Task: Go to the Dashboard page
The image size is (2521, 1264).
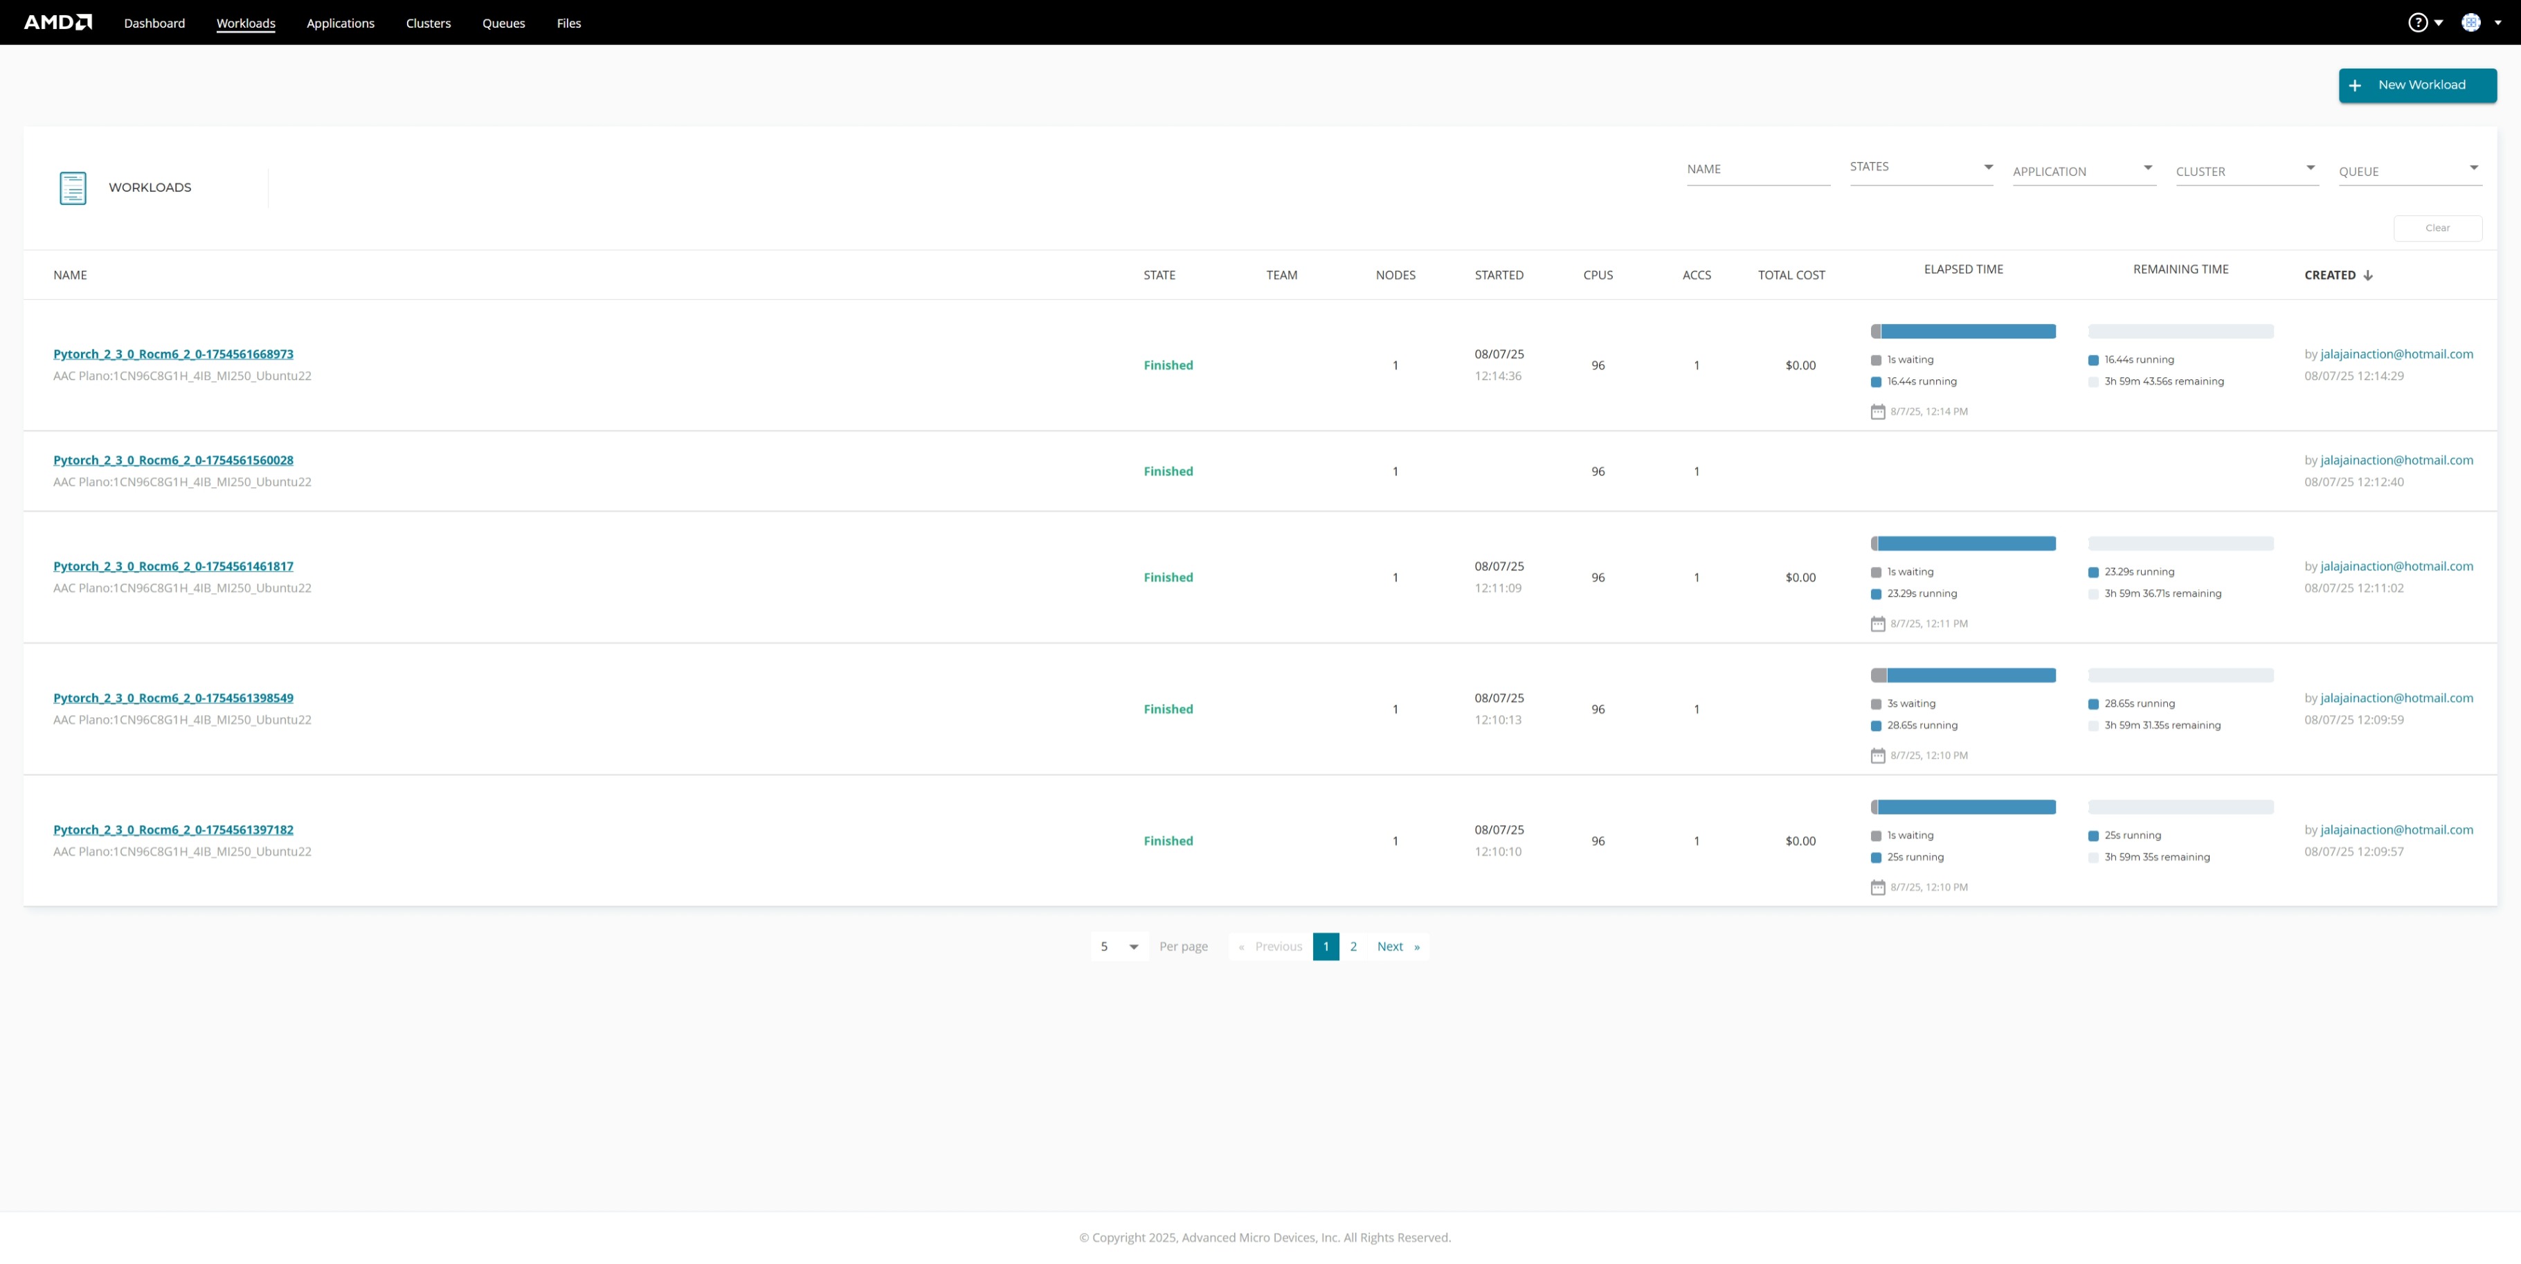Action: coord(154,24)
